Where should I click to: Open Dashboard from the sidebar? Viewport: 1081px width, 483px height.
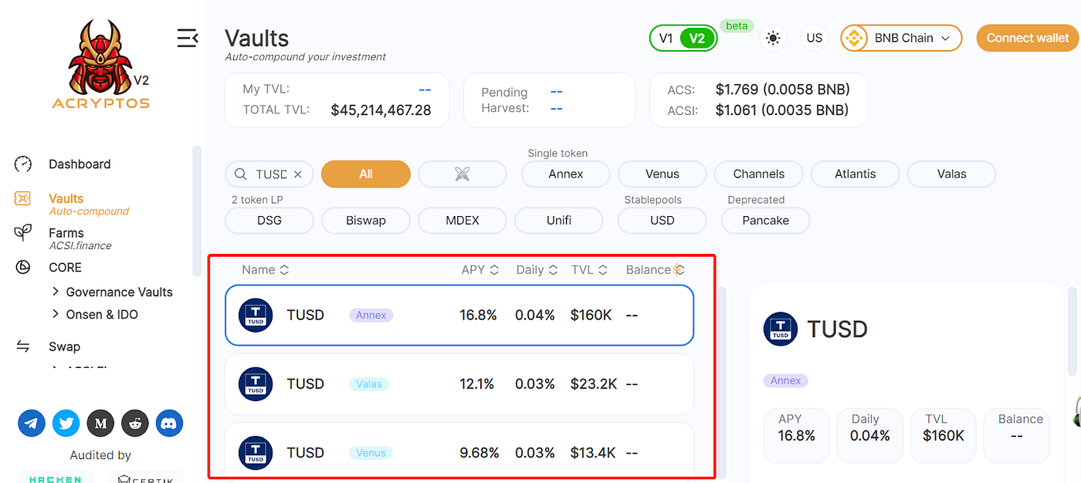[80, 164]
